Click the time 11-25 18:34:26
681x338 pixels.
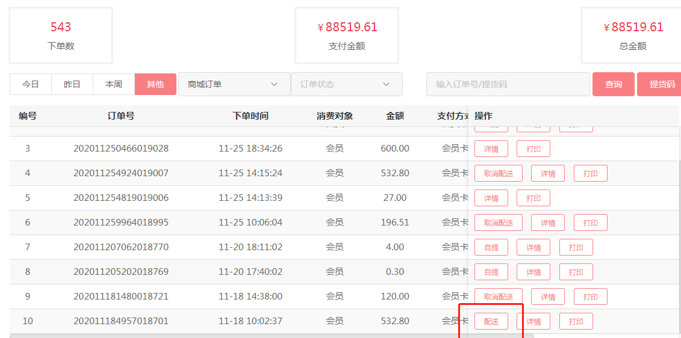(x=250, y=149)
